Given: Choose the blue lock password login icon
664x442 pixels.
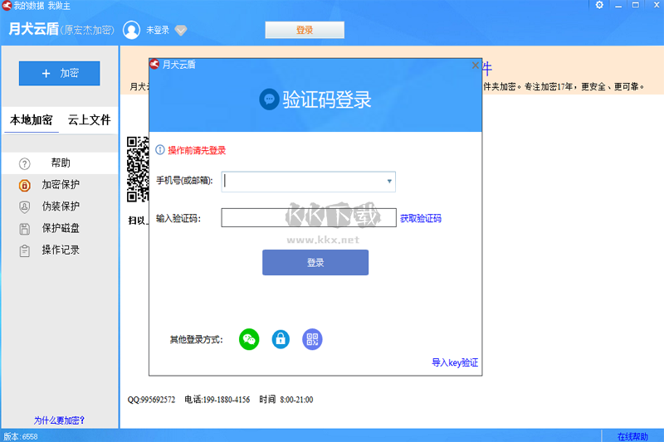Looking at the screenshot, I should [x=281, y=339].
